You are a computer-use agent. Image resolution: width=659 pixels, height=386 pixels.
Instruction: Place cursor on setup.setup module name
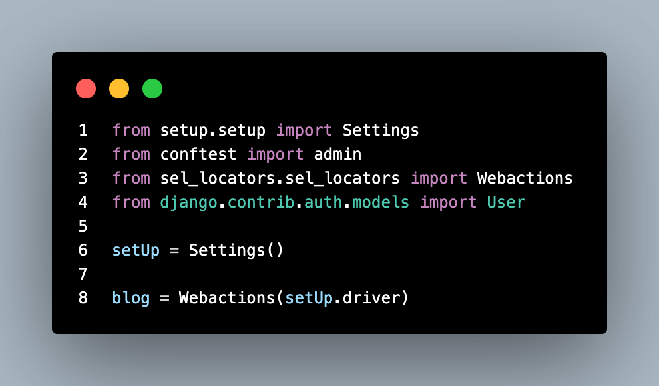coord(213,130)
